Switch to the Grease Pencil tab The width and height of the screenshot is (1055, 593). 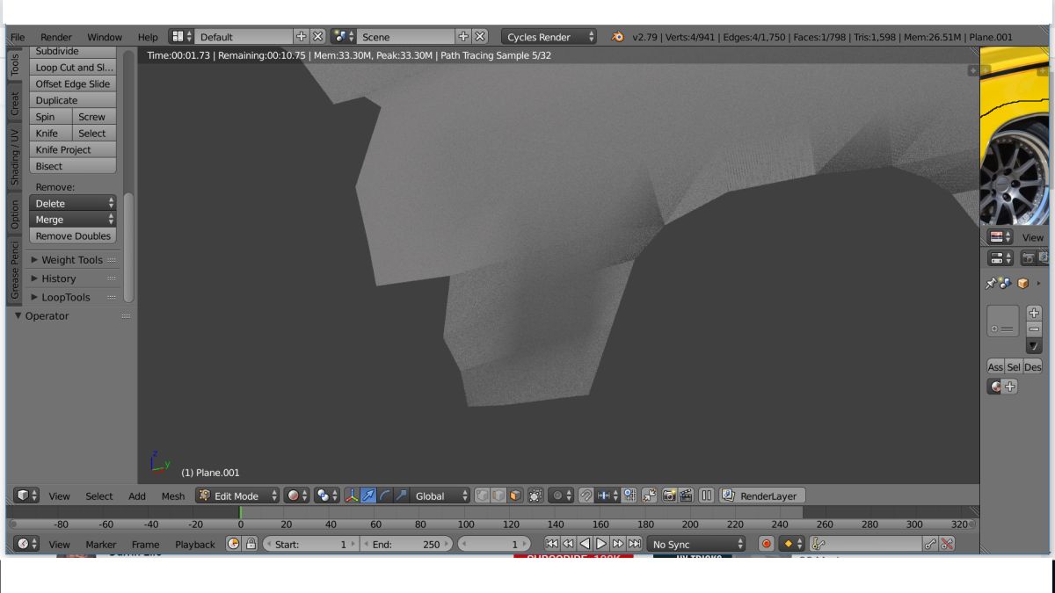click(x=15, y=271)
